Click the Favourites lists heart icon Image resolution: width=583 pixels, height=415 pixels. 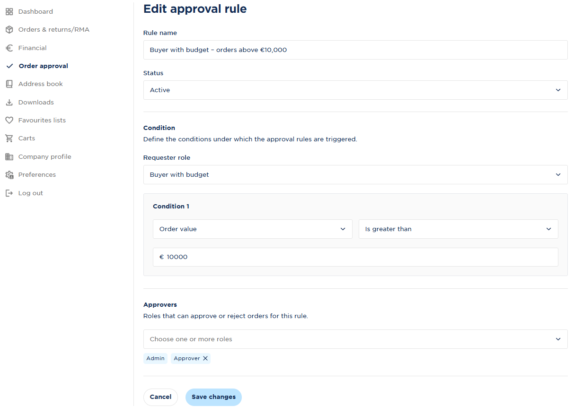(x=9, y=121)
